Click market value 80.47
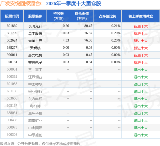The image size is (160, 146). [88, 26]
